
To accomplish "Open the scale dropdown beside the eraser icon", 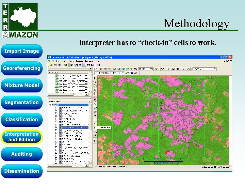I will tap(151, 69).
